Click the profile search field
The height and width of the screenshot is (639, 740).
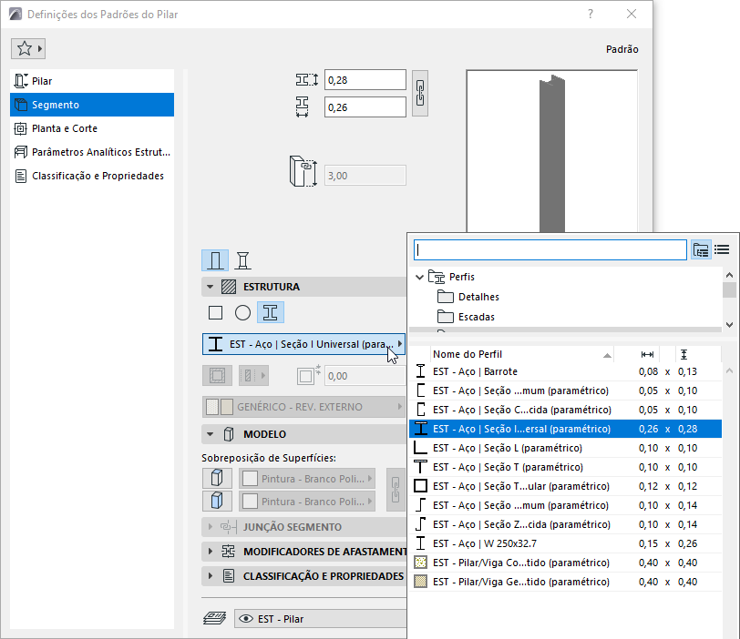(x=550, y=249)
